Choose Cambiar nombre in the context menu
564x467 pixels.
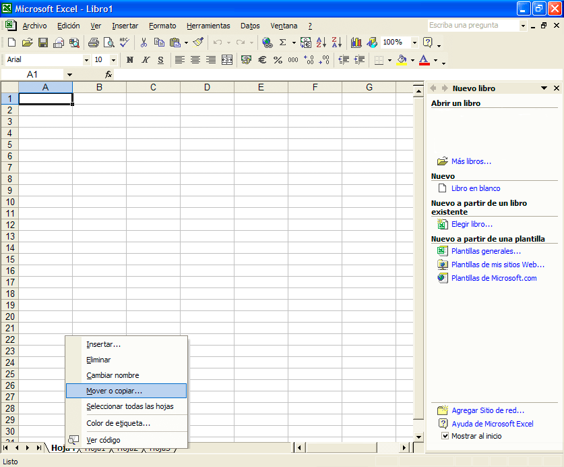click(x=126, y=375)
